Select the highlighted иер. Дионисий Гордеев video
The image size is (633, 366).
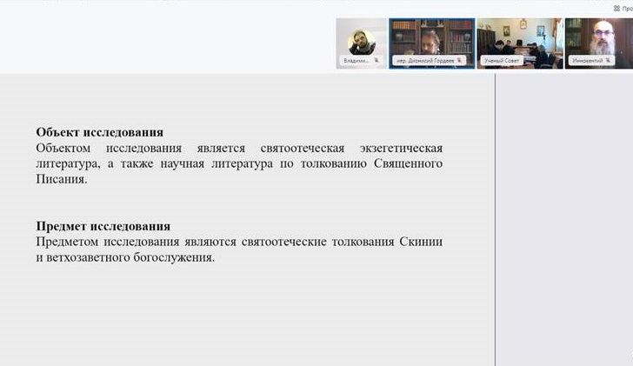tap(431, 38)
